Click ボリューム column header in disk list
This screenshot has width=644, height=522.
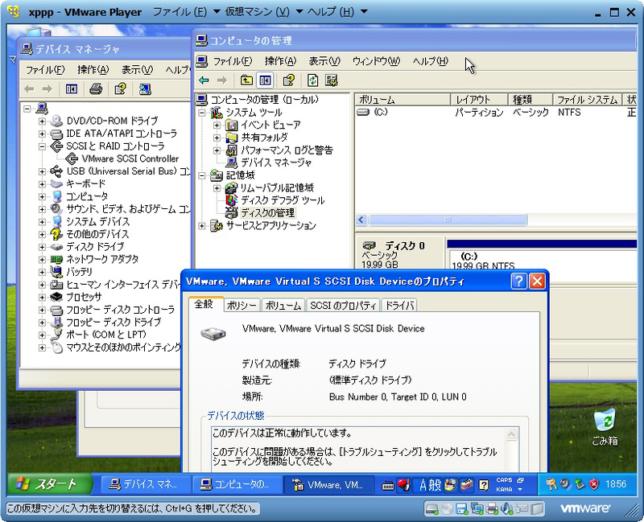(403, 99)
